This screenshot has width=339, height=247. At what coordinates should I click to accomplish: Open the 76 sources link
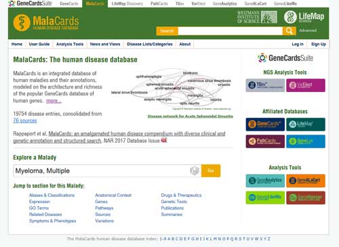25,120
